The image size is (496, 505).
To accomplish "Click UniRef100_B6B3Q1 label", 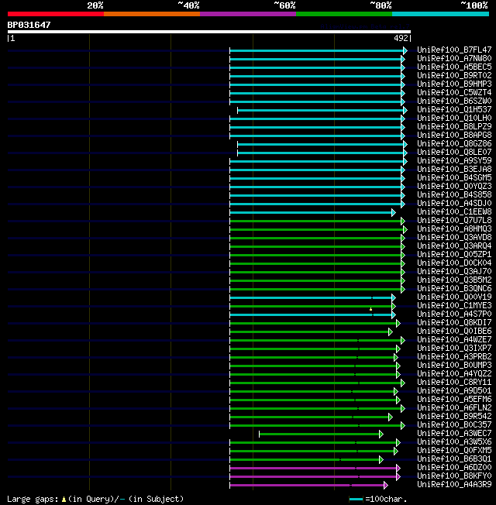I will click(x=454, y=459).
